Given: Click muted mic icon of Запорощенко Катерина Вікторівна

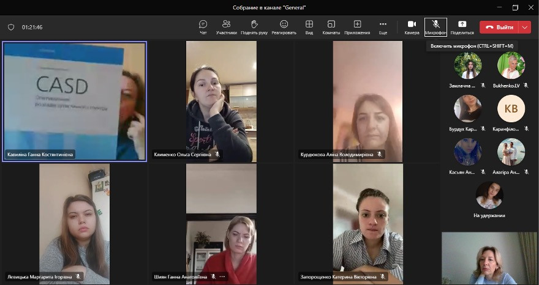Looking at the screenshot, I should point(383,276).
